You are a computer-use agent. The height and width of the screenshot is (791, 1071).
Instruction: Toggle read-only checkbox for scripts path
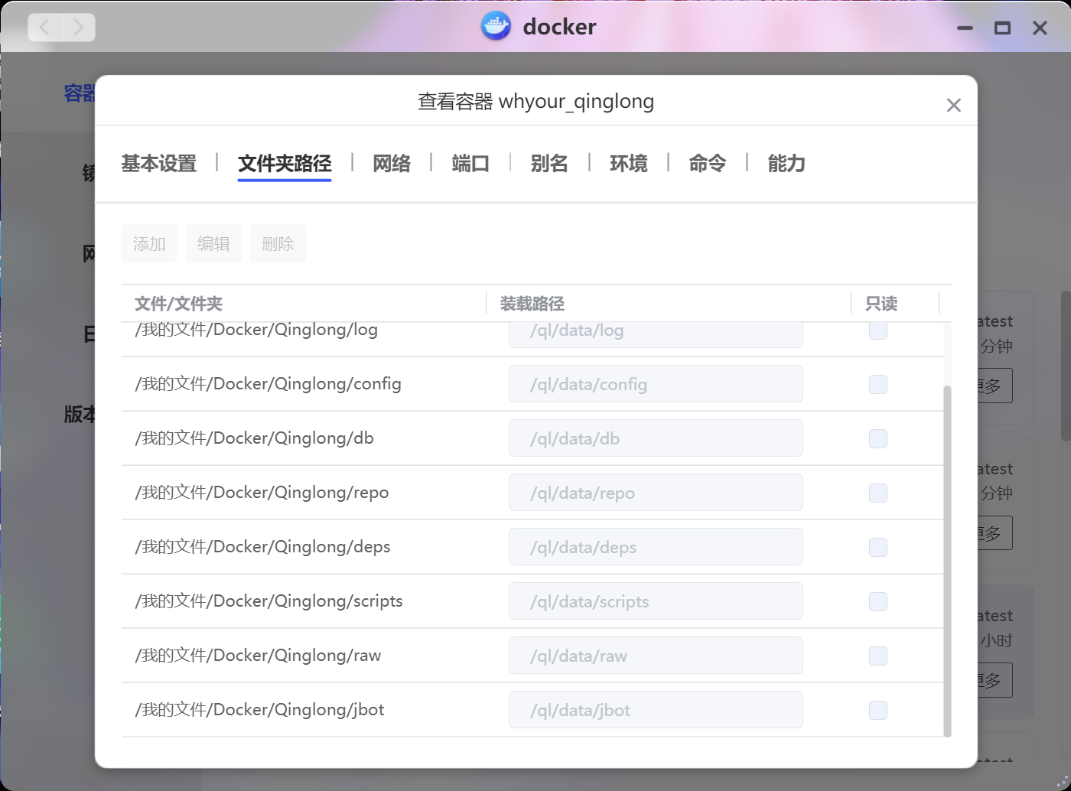[878, 601]
